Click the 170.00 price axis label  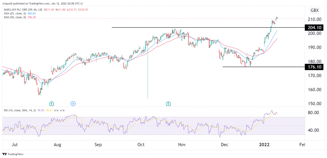(315, 76)
